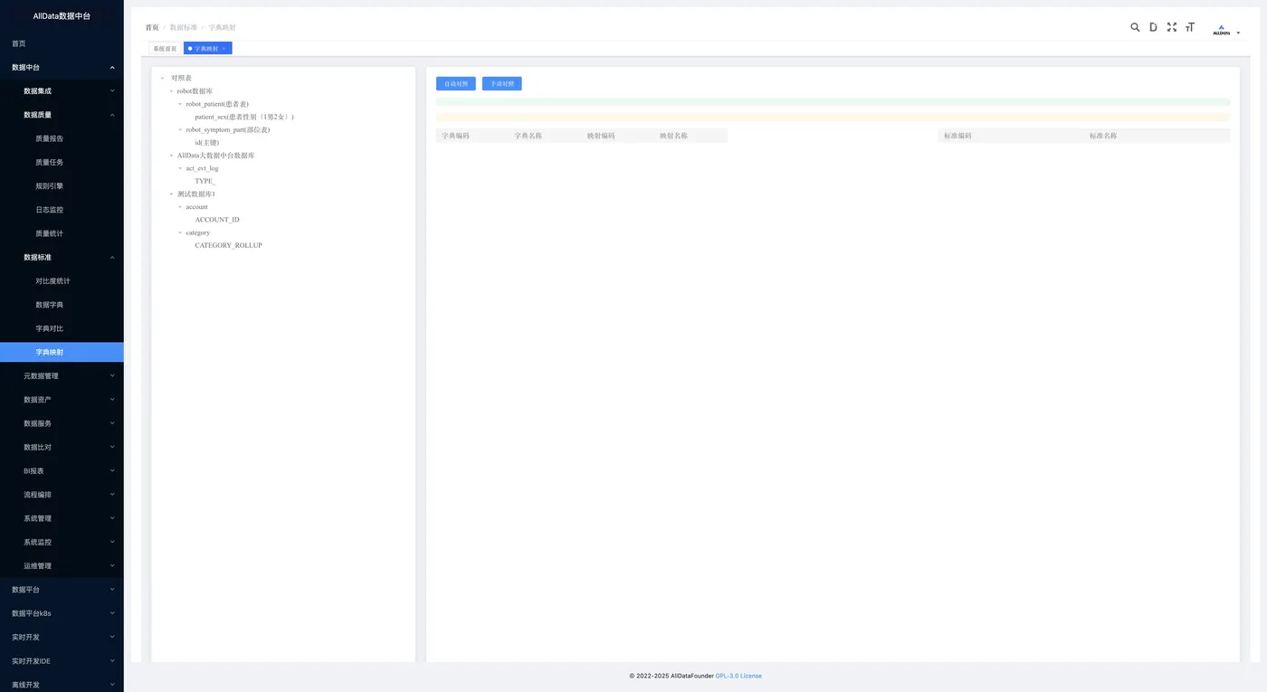Viewport: 1267px width, 692px height.
Task: Expand 实时开发IDE sidebar menu
Action: click(62, 661)
